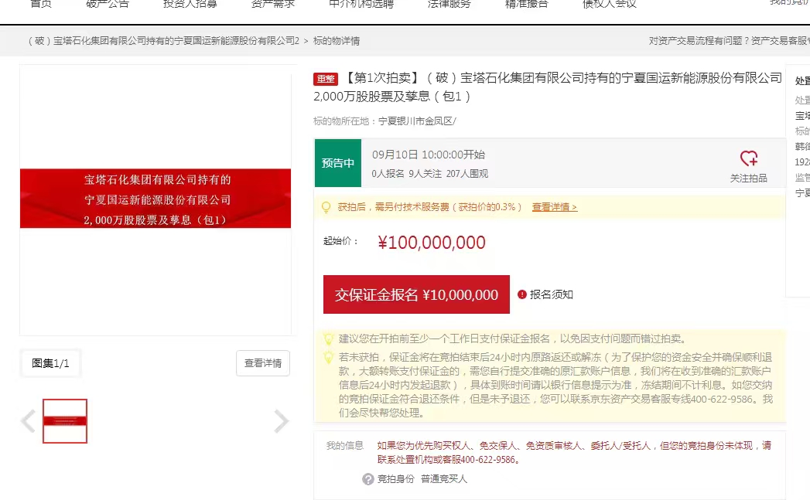Select the red gallery thumbnail image
The image size is (810, 500).
[x=65, y=421]
